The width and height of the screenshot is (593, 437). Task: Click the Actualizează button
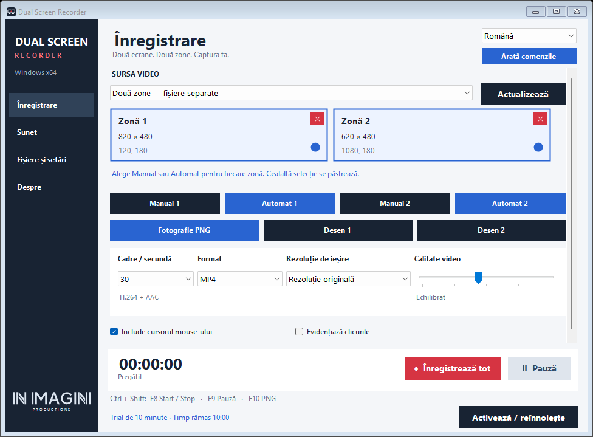pos(523,94)
